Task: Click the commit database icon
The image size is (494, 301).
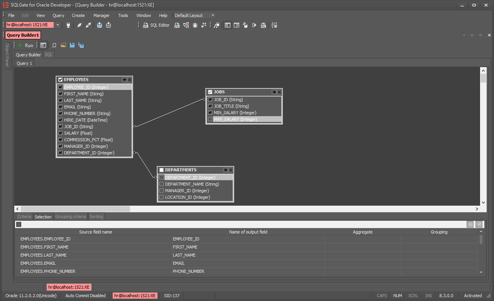Action: (100, 25)
